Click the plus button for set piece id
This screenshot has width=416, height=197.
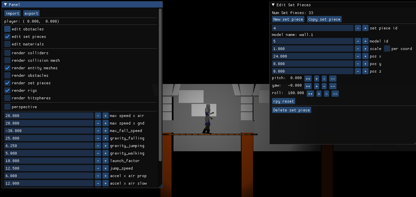(x=365, y=28)
